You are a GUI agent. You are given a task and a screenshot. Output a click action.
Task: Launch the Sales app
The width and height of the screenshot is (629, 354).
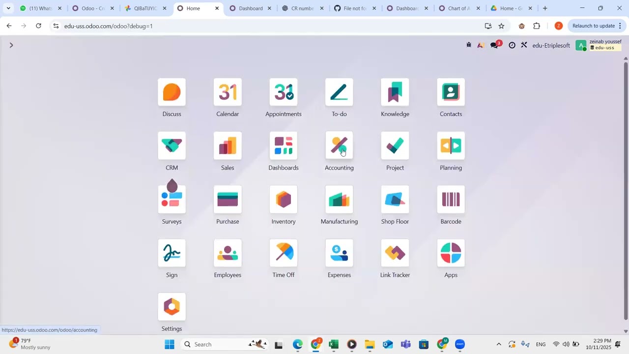(228, 146)
